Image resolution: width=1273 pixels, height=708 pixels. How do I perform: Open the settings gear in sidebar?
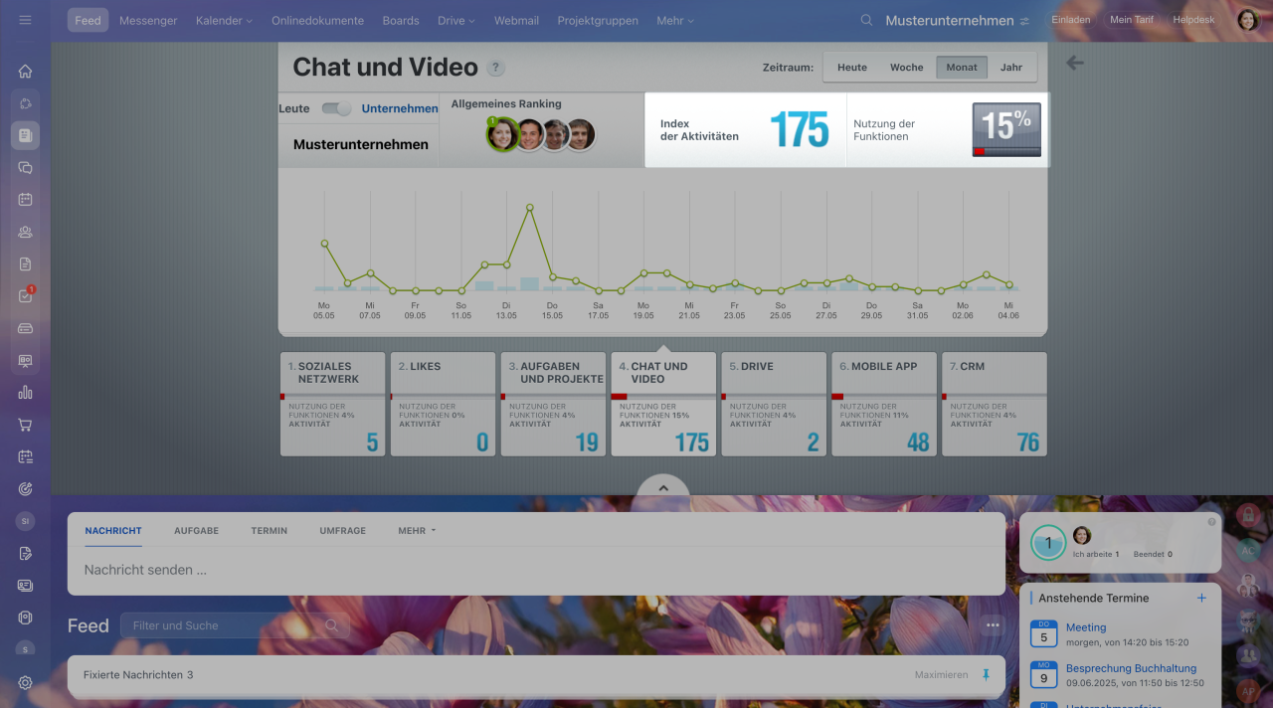pyautogui.click(x=25, y=683)
